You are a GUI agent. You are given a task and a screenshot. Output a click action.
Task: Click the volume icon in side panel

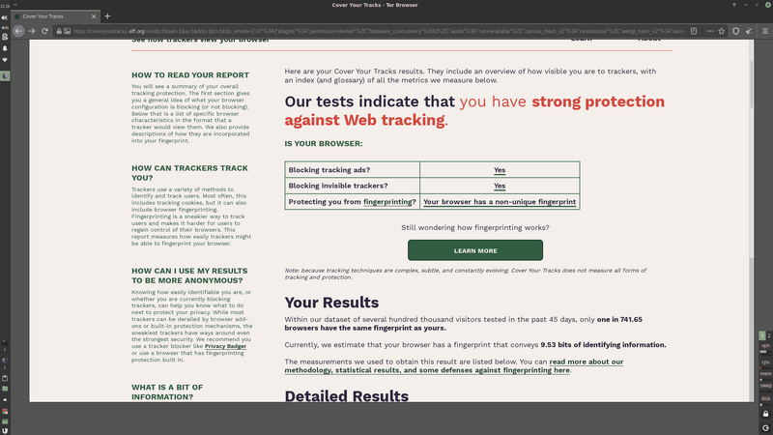(x=5, y=17)
